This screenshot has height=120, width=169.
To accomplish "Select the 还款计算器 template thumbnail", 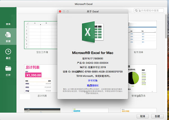I will [139, 110].
